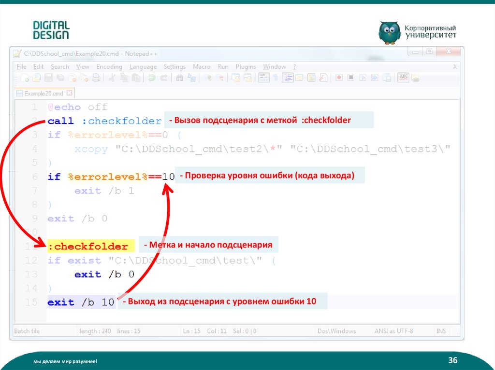Toggle the ABC spell check button

click(x=402, y=78)
